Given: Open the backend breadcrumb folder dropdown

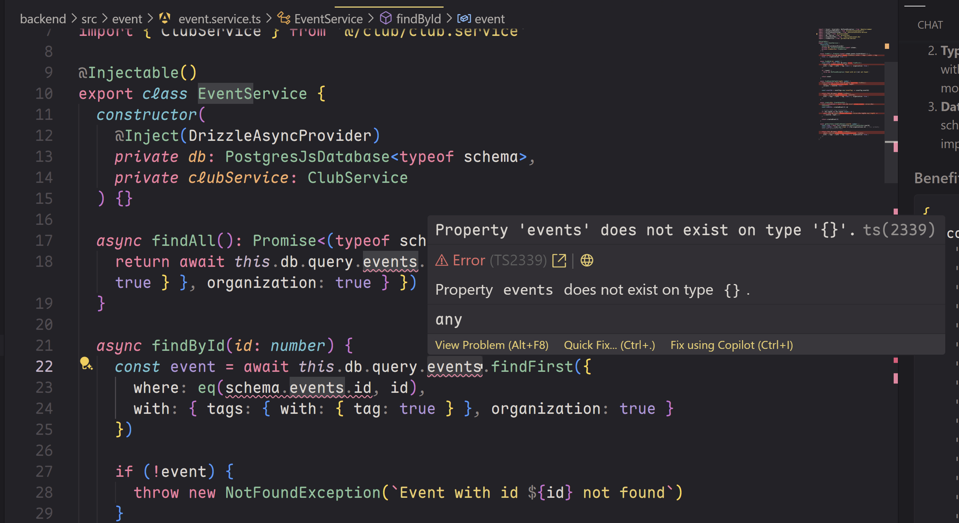Looking at the screenshot, I should point(43,19).
